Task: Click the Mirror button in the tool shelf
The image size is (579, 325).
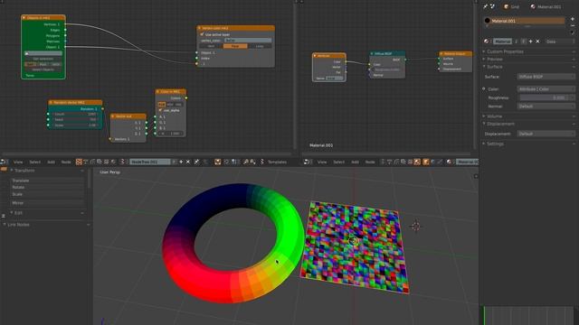Action: pyautogui.click(x=47, y=203)
